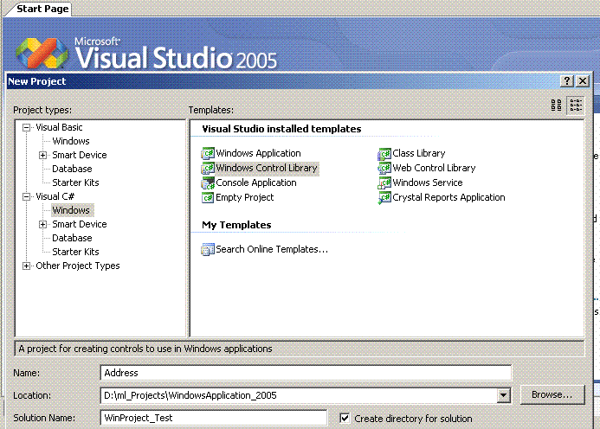Click the Windows Service template icon

pyautogui.click(x=384, y=183)
